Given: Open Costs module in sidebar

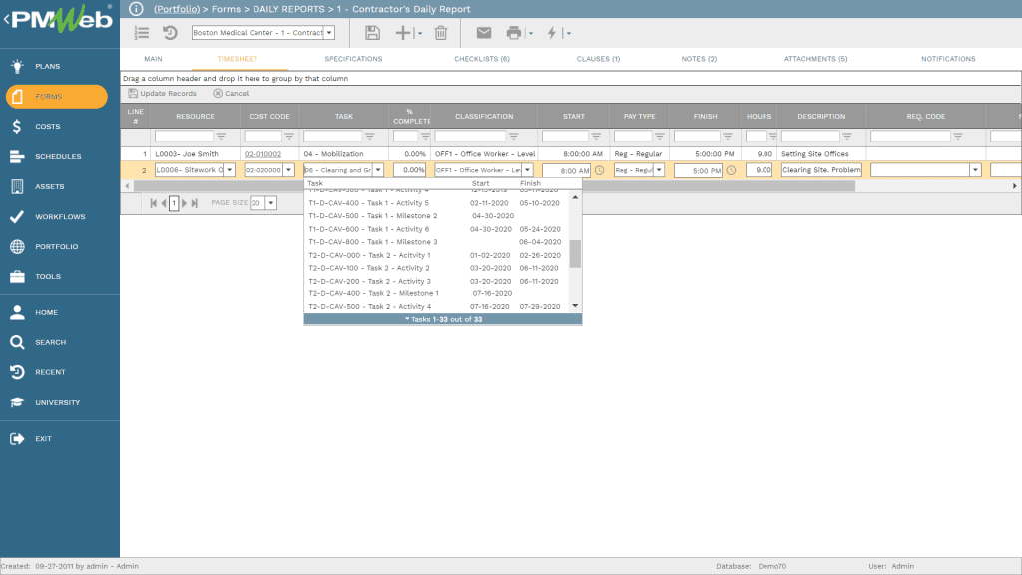Looking at the screenshot, I should [47, 127].
